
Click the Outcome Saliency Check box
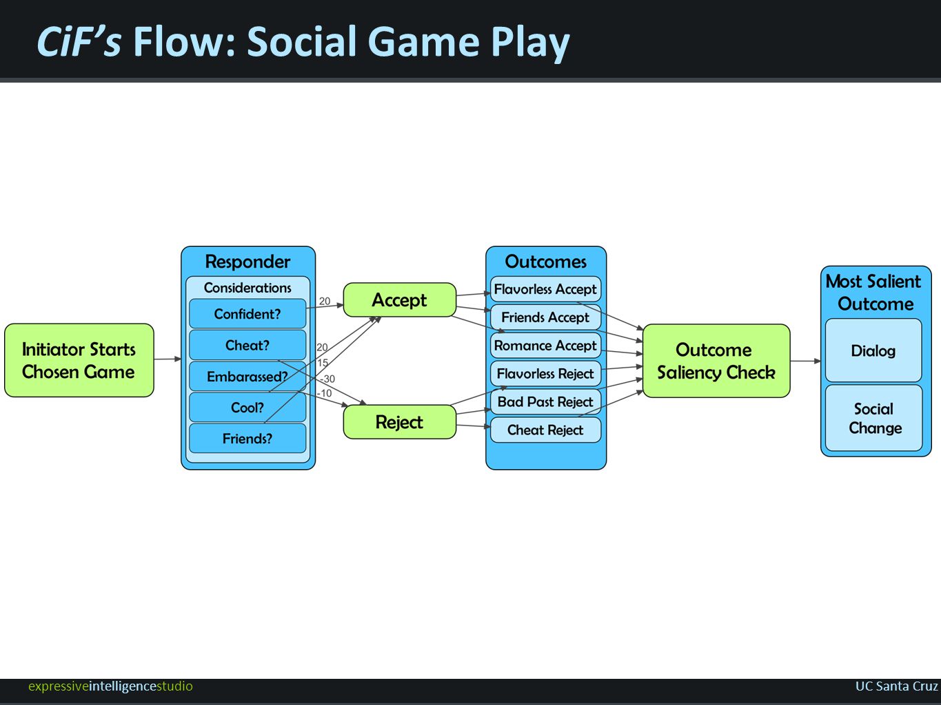(x=716, y=361)
